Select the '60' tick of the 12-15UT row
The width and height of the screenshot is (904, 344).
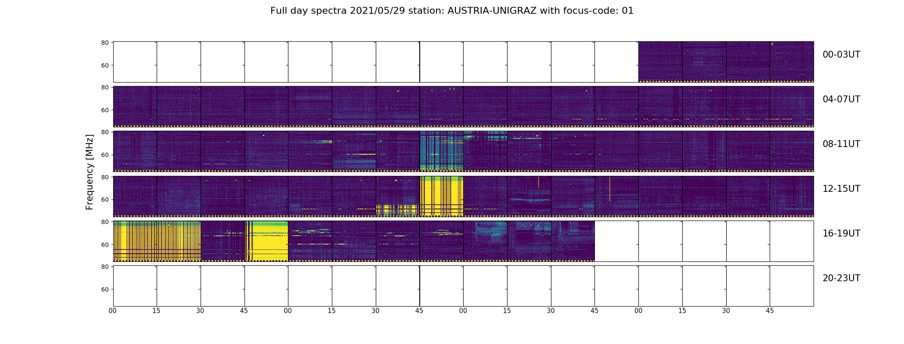pos(105,200)
